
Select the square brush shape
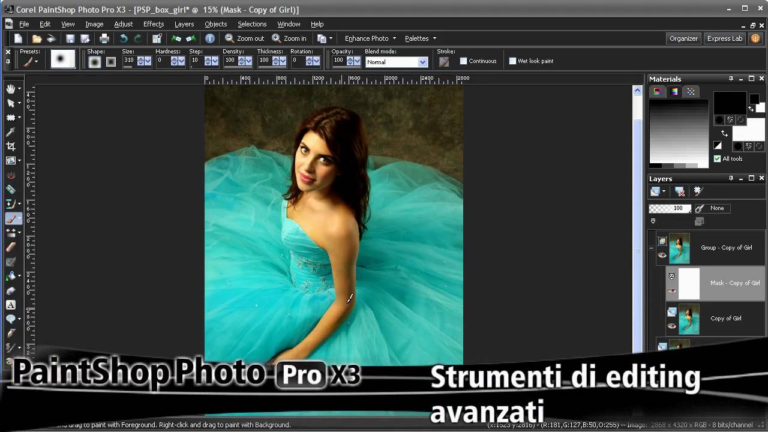pos(111,62)
